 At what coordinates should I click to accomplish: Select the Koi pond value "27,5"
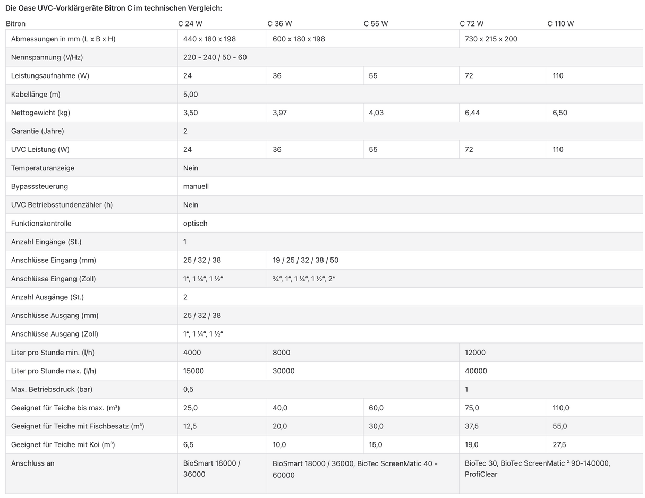point(559,444)
